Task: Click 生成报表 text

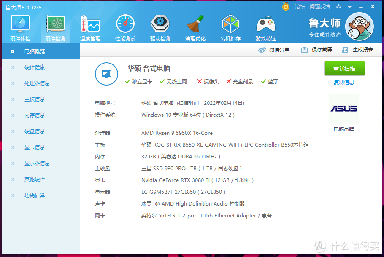Action: pyautogui.click(x=363, y=50)
